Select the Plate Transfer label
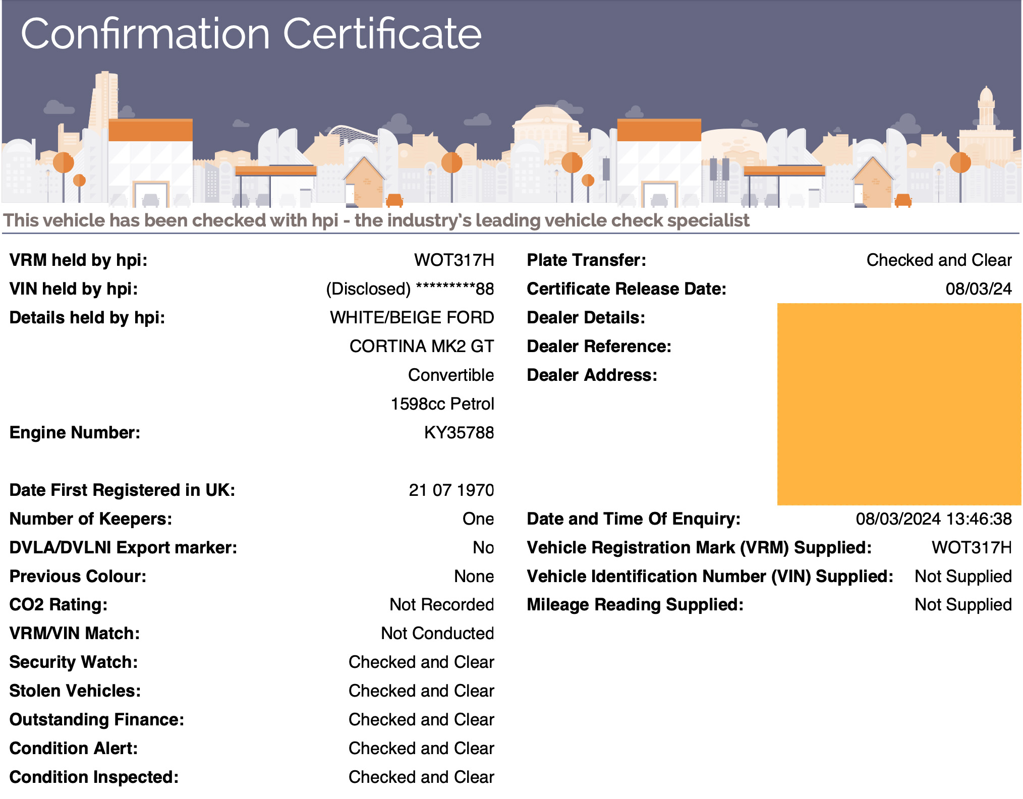The height and width of the screenshot is (799, 1023). 586,260
